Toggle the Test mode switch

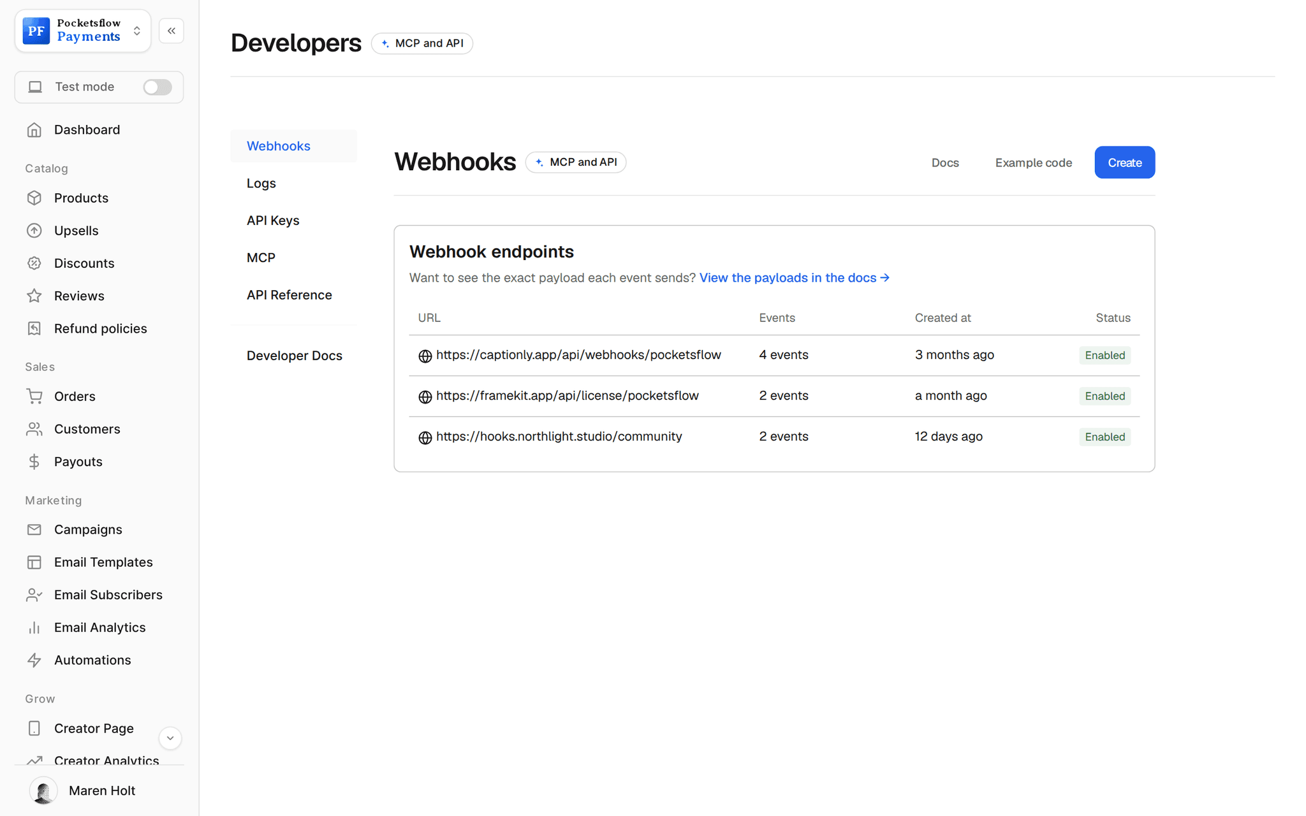(158, 87)
